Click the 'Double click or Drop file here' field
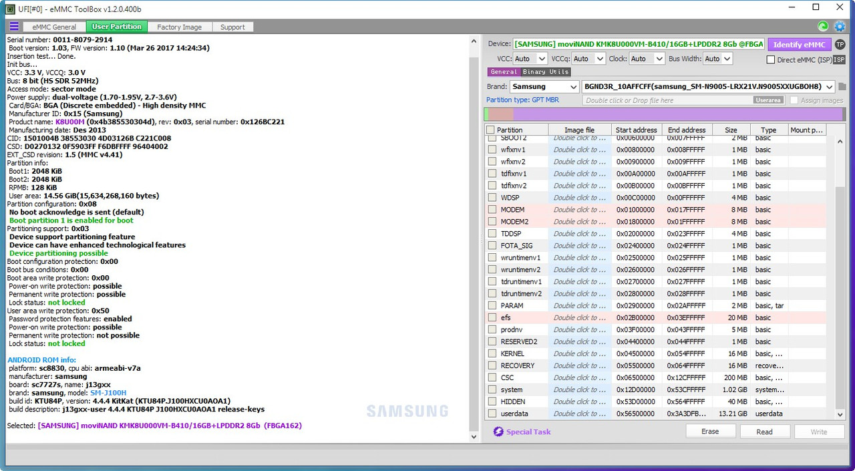 click(x=668, y=100)
